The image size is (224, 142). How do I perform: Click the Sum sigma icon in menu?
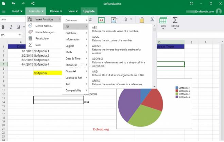tap(30, 45)
